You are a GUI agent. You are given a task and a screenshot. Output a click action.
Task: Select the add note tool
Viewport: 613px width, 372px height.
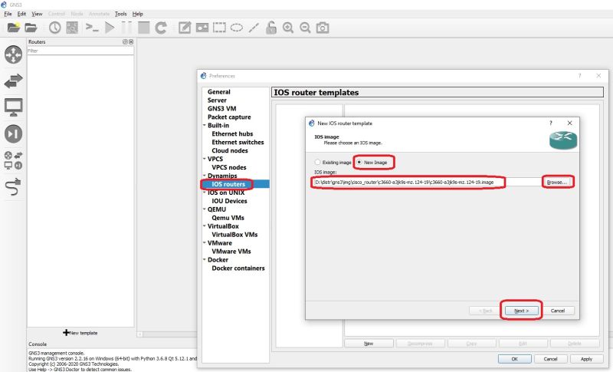(x=185, y=28)
